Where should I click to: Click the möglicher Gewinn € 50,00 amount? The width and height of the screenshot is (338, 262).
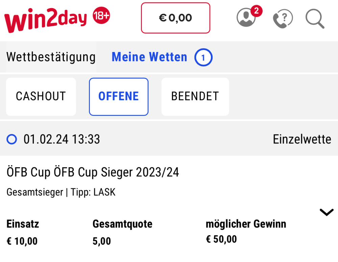click(x=221, y=239)
